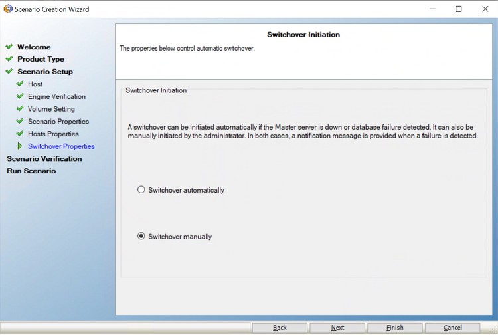The width and height of the screenshot is (498, 335).
Task: Click the green checkmark beside Volume Setting
Action: (x=20, y=109)
